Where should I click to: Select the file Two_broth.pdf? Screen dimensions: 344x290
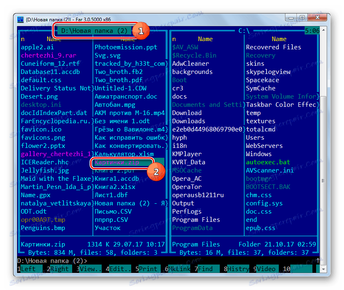pyautogui.click(x=118, y=80)
